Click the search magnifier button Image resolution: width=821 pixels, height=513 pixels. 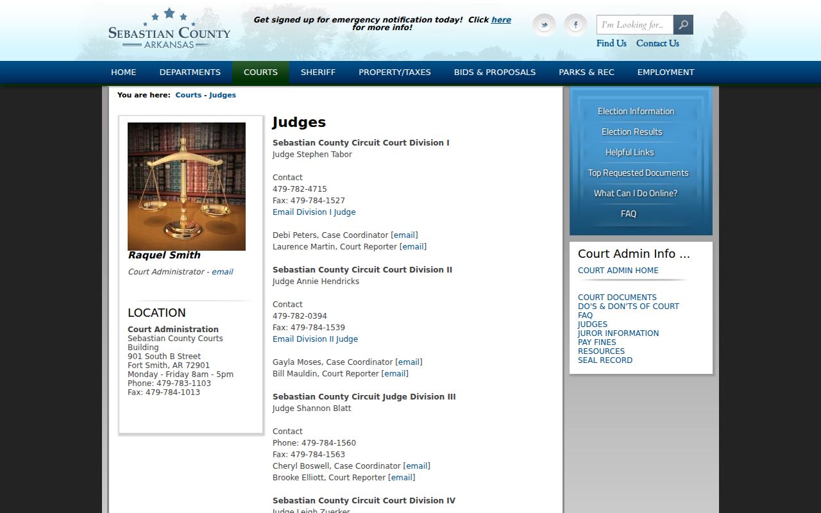[683, 25]
